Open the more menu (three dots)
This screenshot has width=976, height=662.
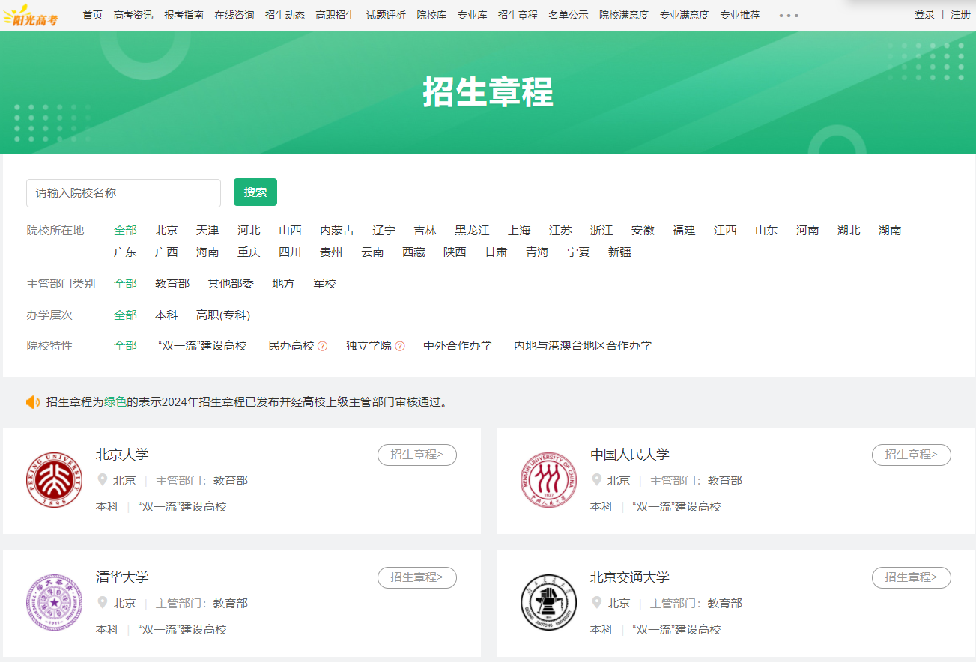pos(789,15)
